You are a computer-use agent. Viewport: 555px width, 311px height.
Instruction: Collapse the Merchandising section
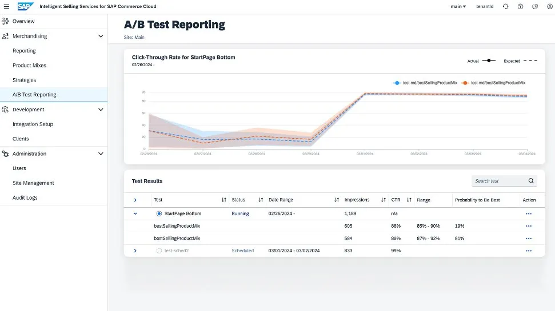[x=101, y=36]
